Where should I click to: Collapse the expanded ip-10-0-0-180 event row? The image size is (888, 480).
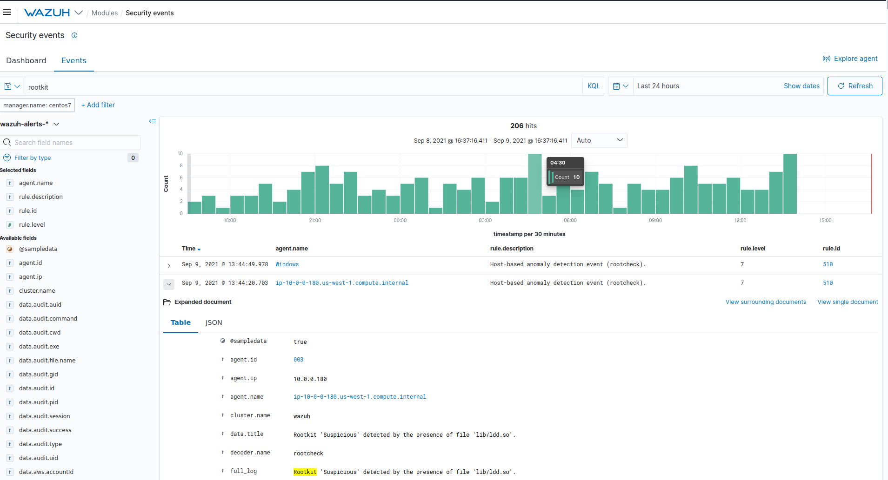168,284
